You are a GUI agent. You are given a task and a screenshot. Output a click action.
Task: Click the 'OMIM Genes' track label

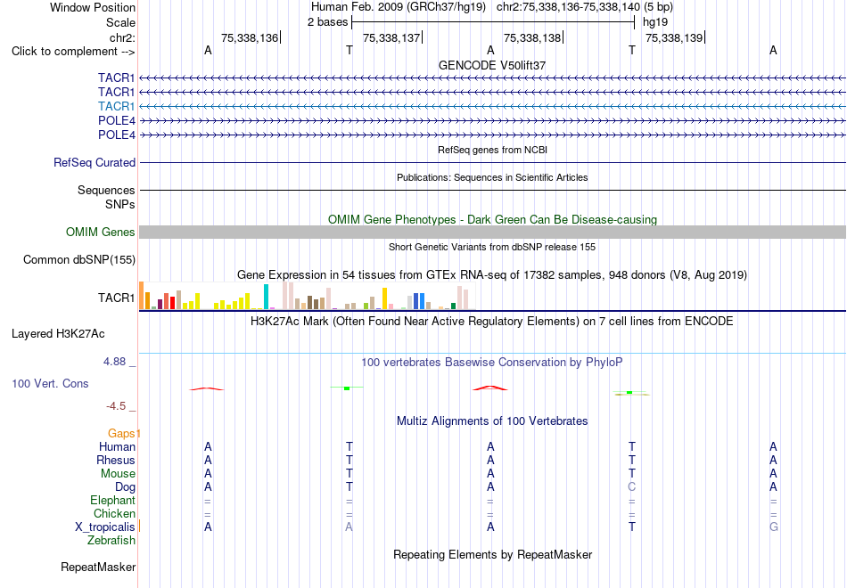tap(101, 233)
